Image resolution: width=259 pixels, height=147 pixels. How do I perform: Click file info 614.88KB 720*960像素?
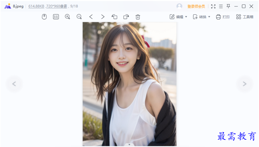[x=48, y=6]
